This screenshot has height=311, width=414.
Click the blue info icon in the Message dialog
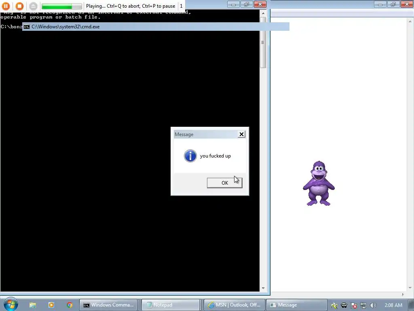click(190, 156)
